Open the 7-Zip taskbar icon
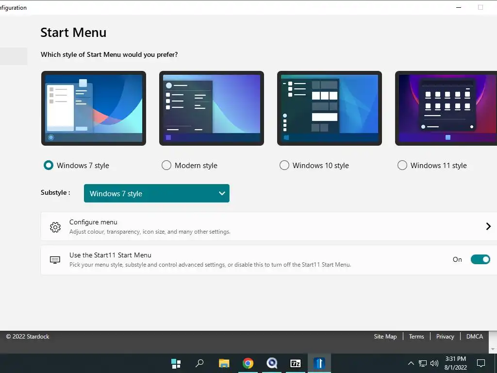497x373 pixels. tap(296, 363)
